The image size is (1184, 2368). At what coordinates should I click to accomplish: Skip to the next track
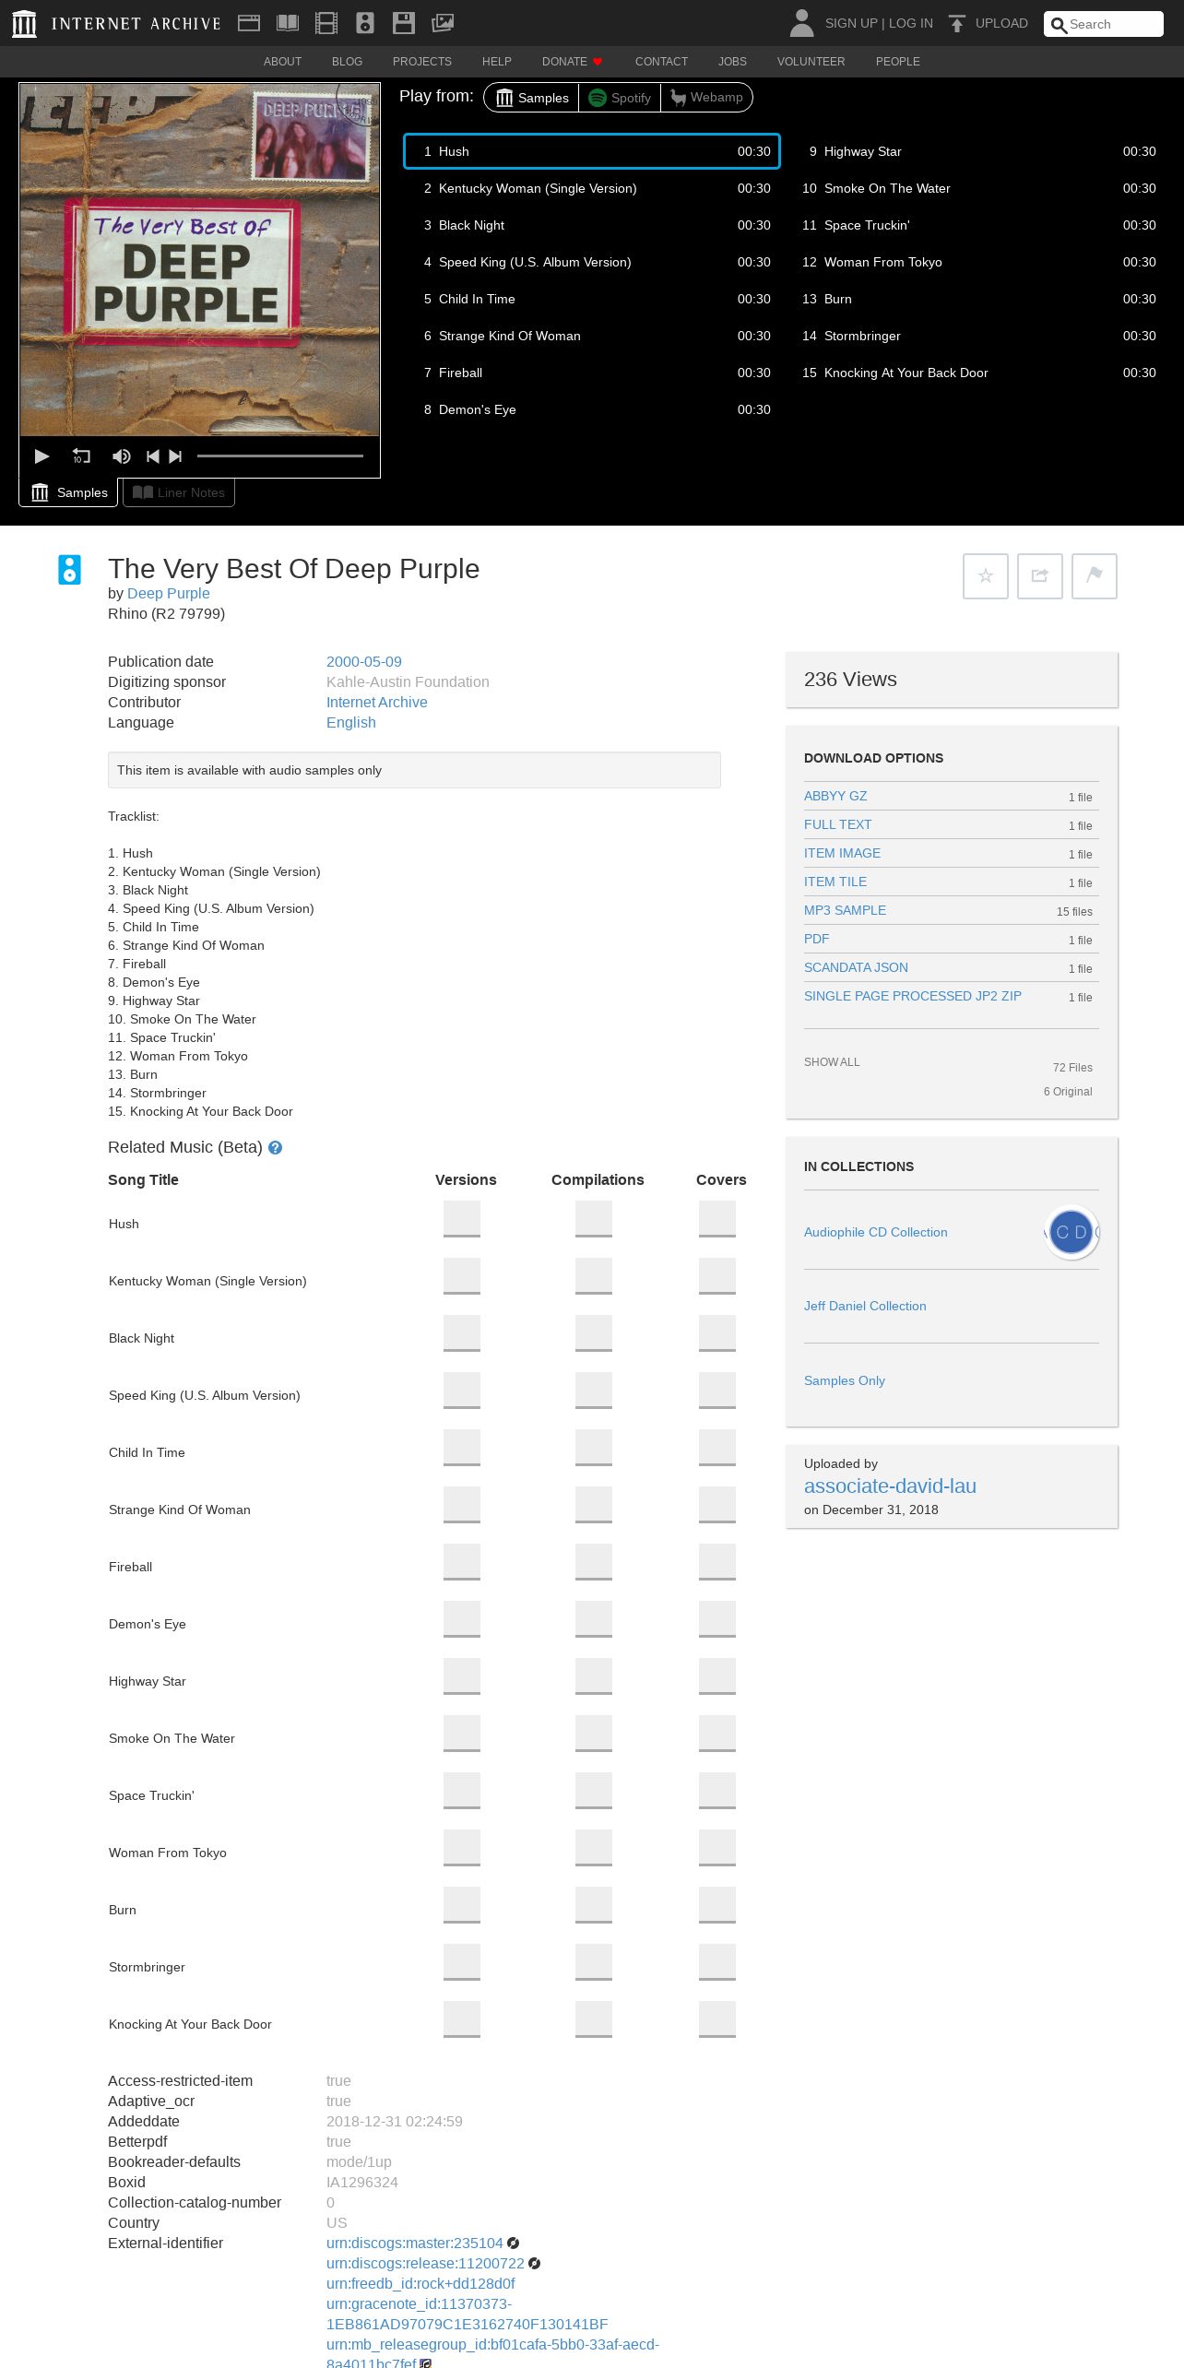click(x=175, y=456)
